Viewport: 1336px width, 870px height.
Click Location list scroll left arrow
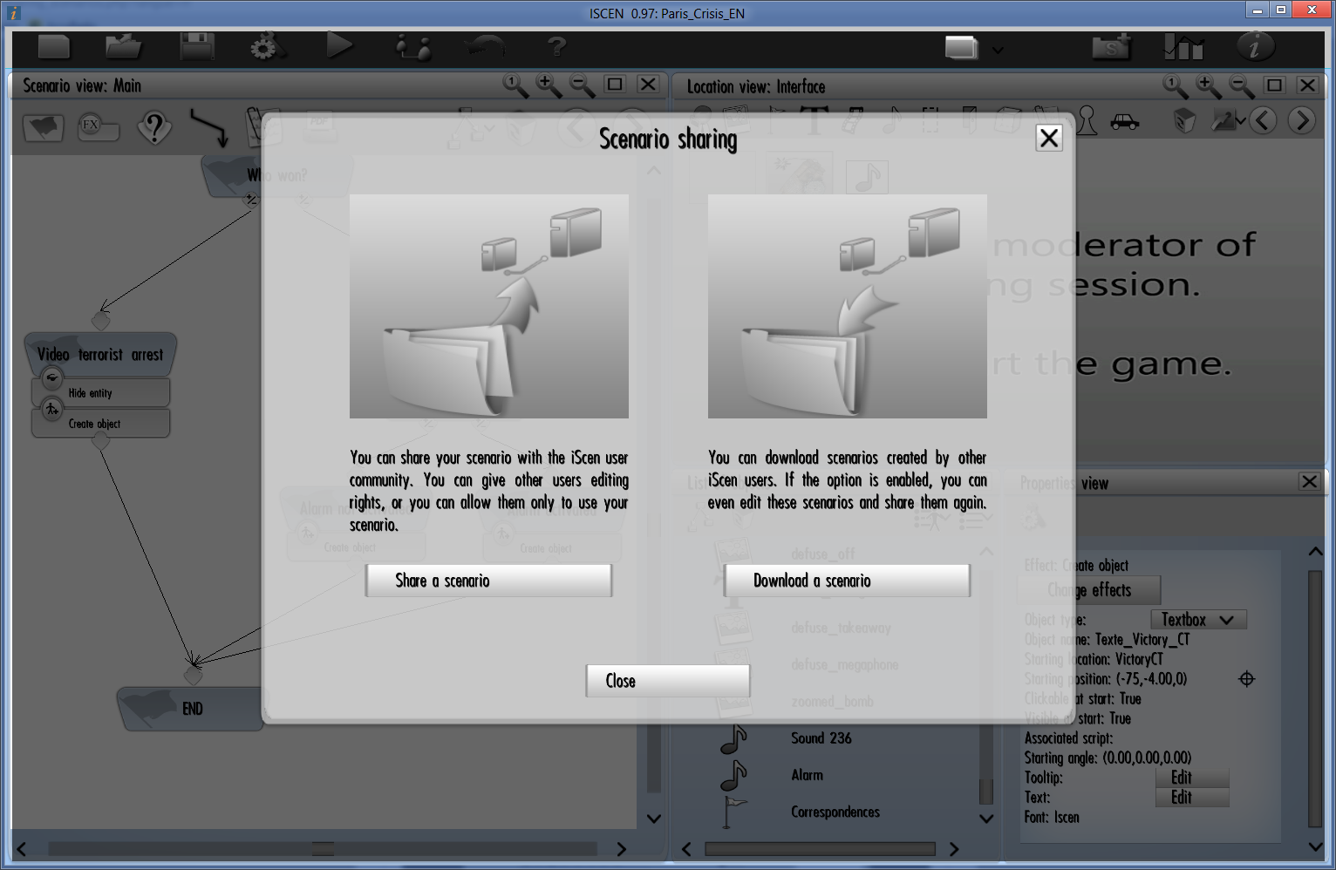(x=686, y=849)
